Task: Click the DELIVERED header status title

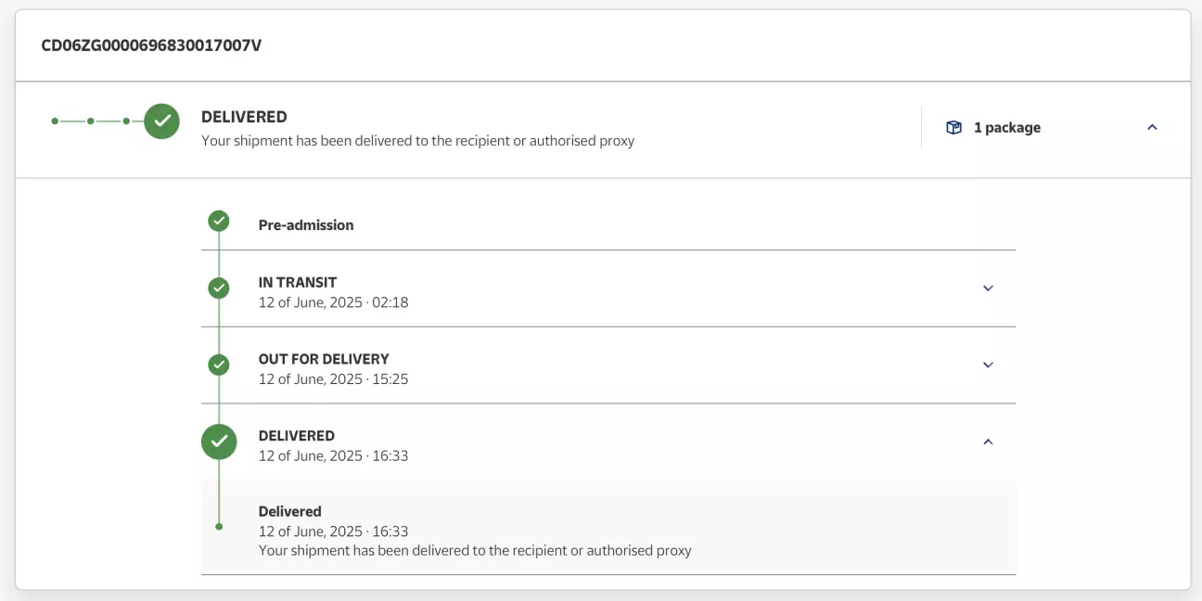Action: (x=244, y=117)
